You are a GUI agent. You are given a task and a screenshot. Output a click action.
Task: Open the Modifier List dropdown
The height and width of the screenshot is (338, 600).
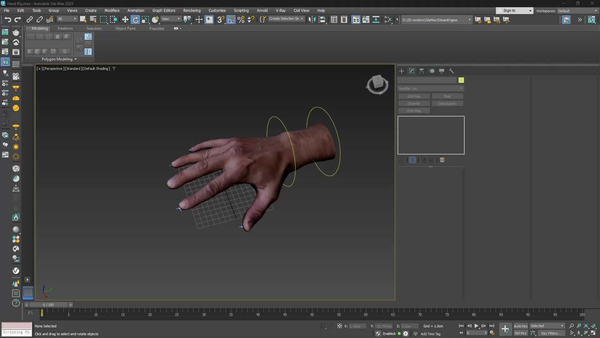coord(431,89)
